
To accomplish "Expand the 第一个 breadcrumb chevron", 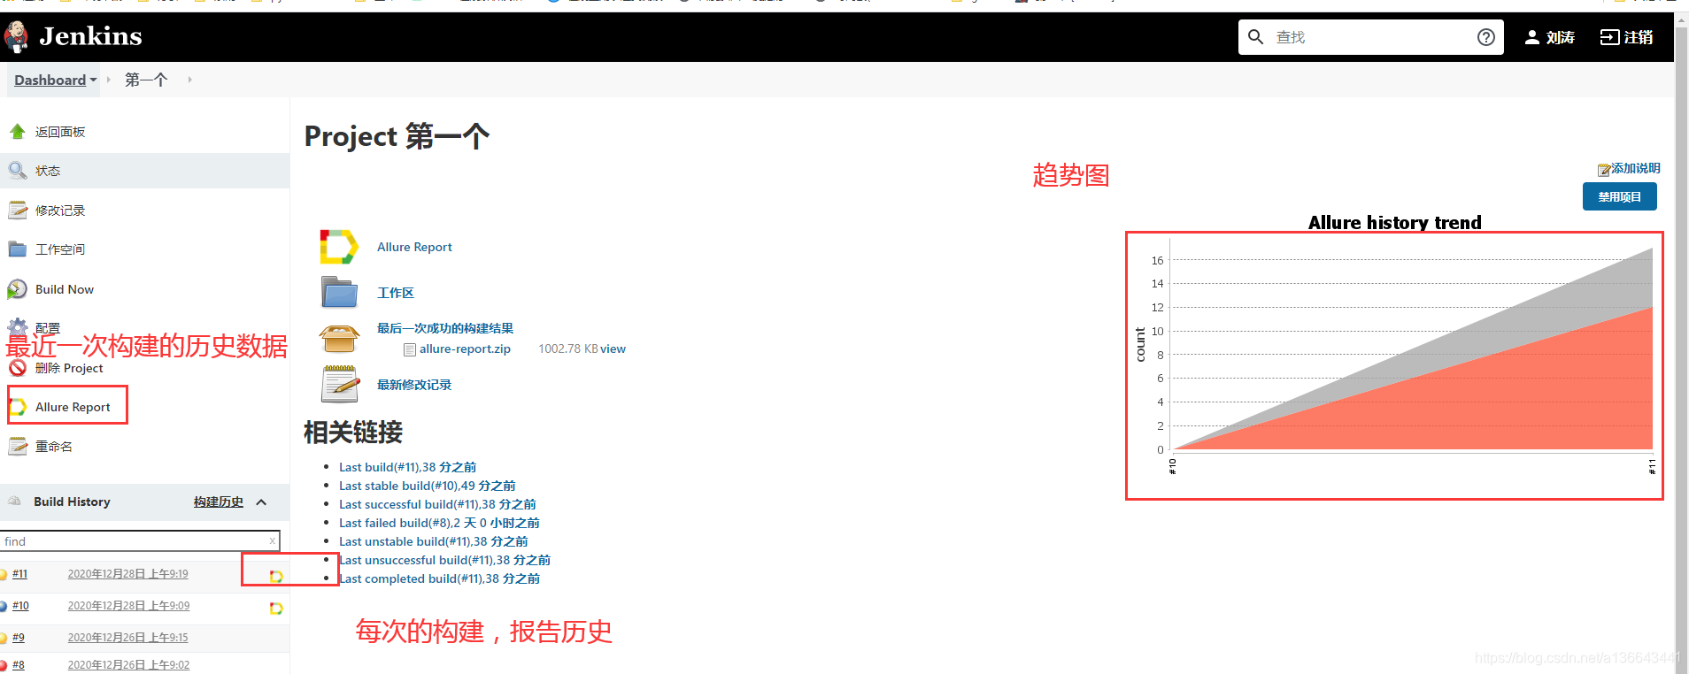I will pos(189,80).
